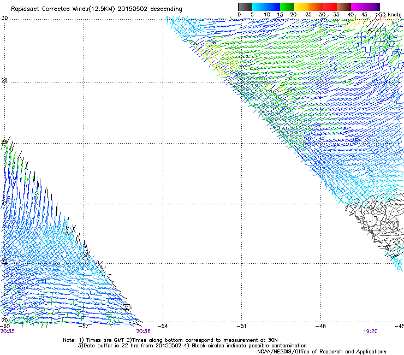Click the cyan 5-10 knots color segment
The height and width of the screenshot is (355, 404).
tap(259, 7)
